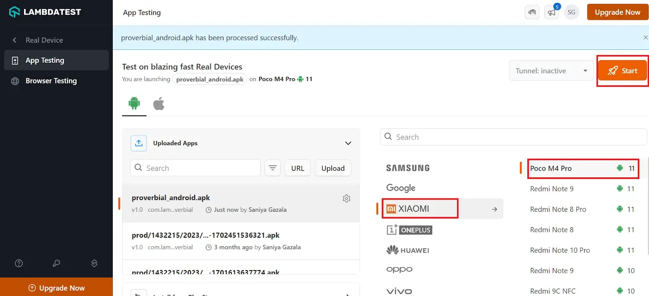Select the Huawei brand

pyautogui.click(x=408, y=250)
